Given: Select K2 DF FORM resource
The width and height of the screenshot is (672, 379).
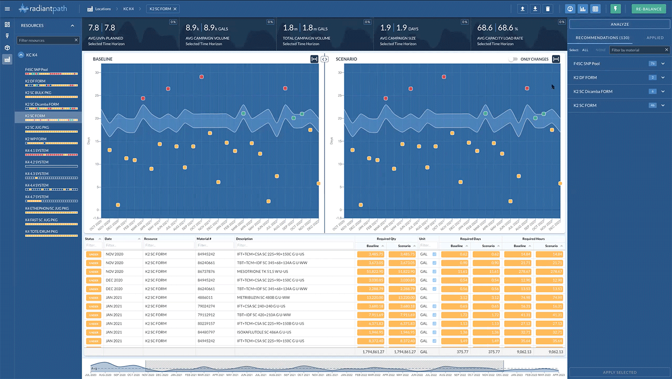Looking at the screenshot, I should (36, 81).
